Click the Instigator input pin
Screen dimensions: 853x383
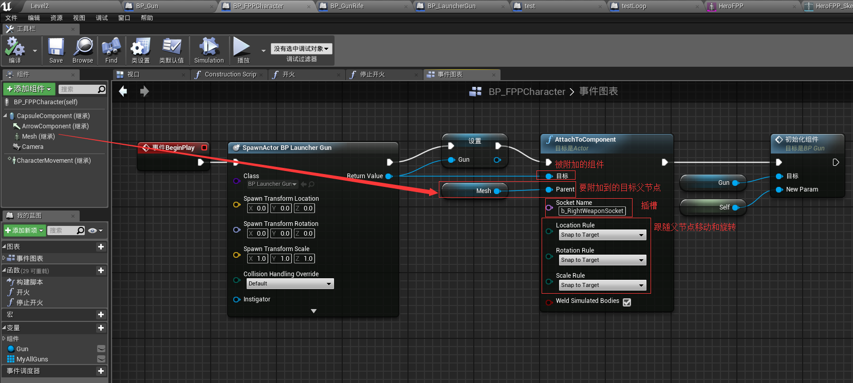(x=236, y=299)
